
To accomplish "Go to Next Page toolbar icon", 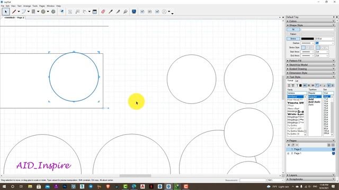I will click(x=157, y=12).
